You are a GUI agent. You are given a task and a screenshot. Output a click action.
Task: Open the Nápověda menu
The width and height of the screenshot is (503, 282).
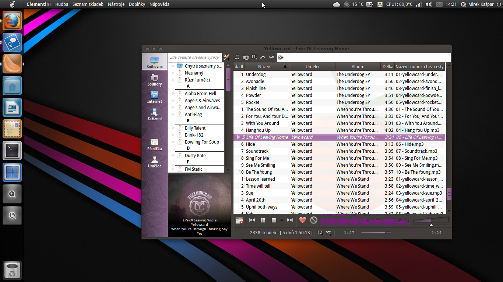click(x=159, y=4)
